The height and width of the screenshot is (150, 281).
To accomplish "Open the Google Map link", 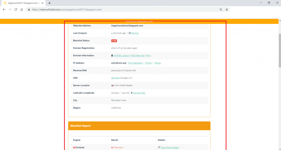I will [x=139, y=93].
